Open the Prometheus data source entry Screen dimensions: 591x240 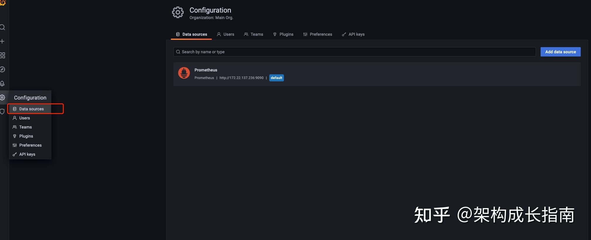tap(206, 70)
